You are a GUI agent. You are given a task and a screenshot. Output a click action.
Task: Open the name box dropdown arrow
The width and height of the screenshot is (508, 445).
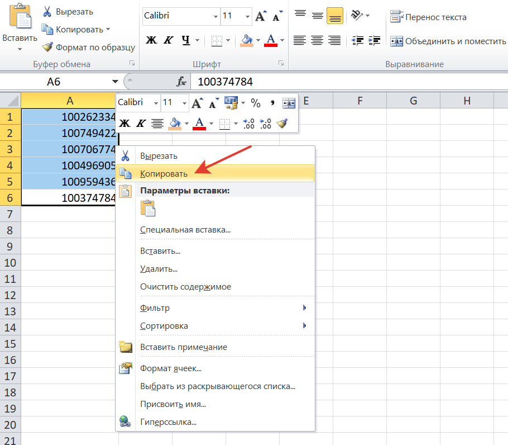tap(115, 82)
